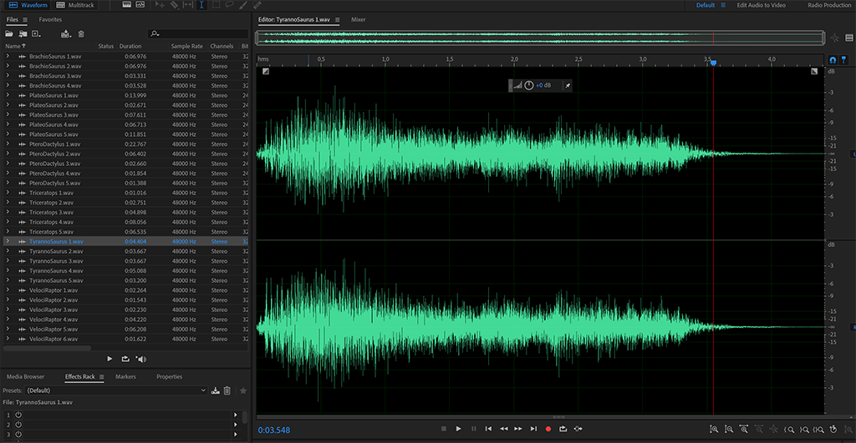Toggle power for effect slot 3
Screen dimensions: 856x443
pos(18,435)
